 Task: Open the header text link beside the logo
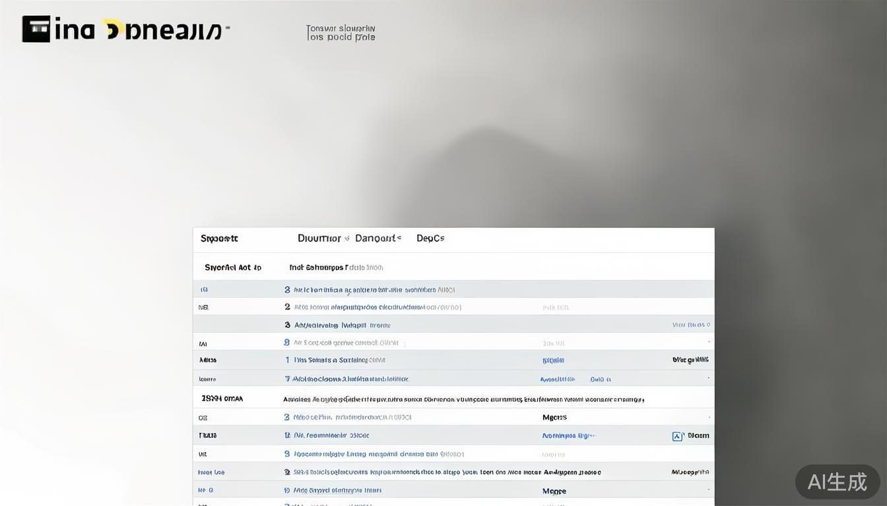point(341,33)
